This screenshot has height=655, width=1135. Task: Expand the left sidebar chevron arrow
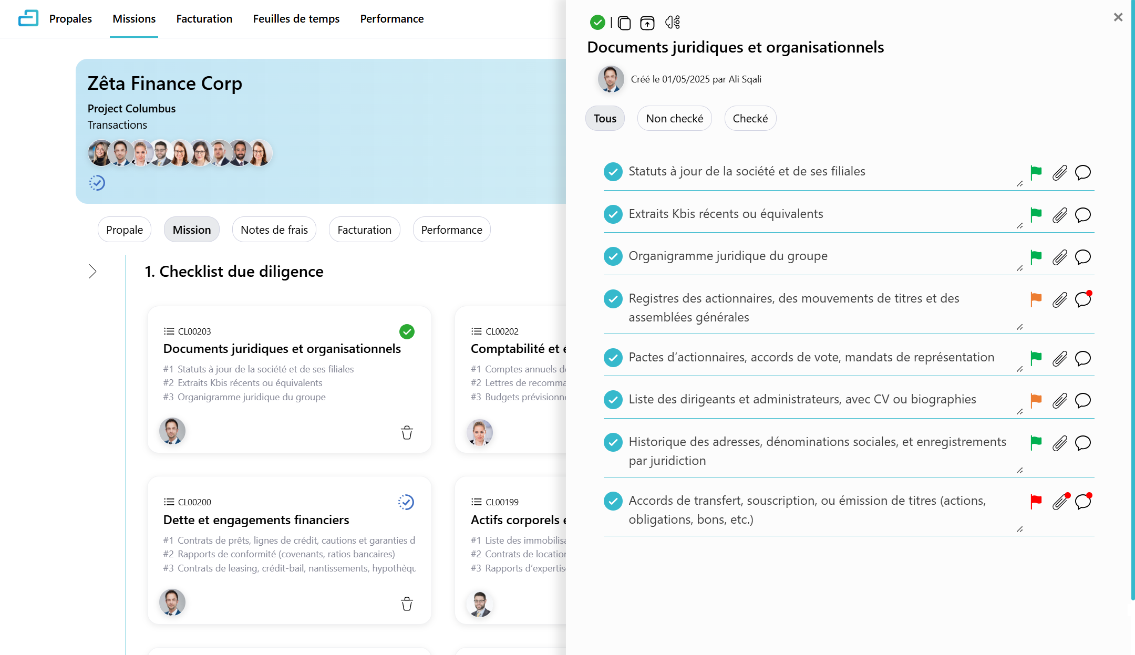point(92,271)
